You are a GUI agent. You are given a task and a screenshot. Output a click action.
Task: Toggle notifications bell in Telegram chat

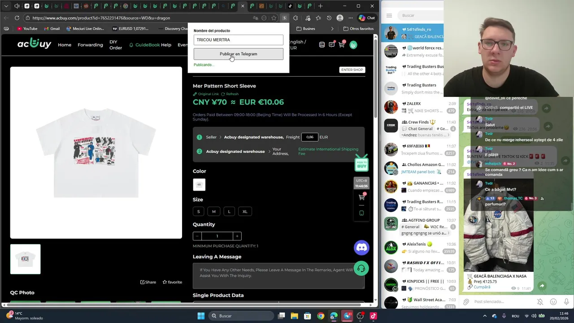point(540,302)
